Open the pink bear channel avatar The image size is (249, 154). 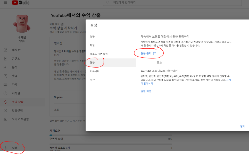pyautogui.click(x=22, y=23)
